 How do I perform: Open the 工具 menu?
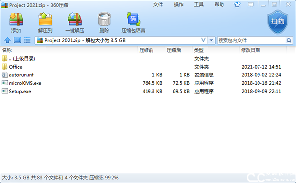(x=199, y=4)
